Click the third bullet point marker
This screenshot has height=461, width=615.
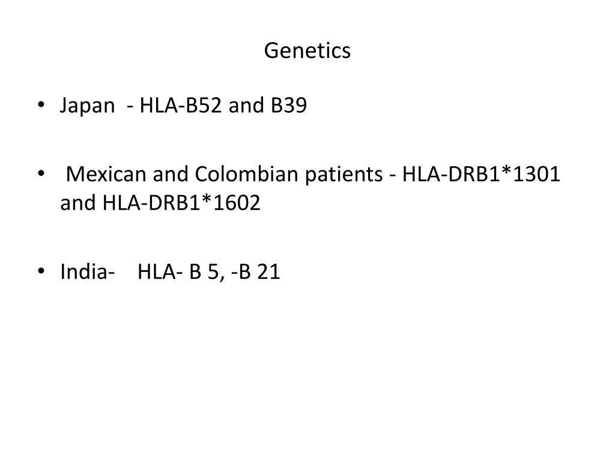click(x=41, y=271)
